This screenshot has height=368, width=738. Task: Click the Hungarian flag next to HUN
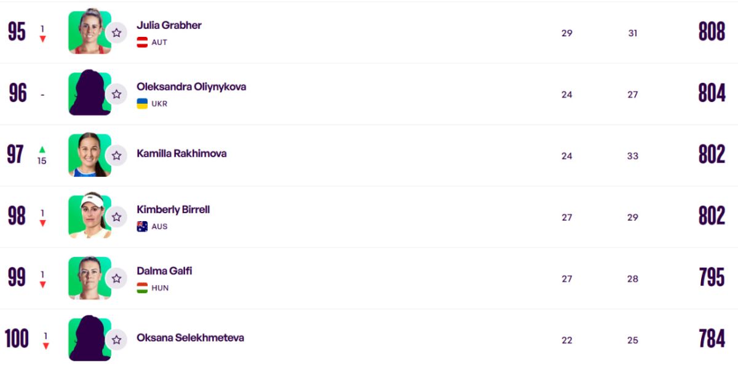142,288
